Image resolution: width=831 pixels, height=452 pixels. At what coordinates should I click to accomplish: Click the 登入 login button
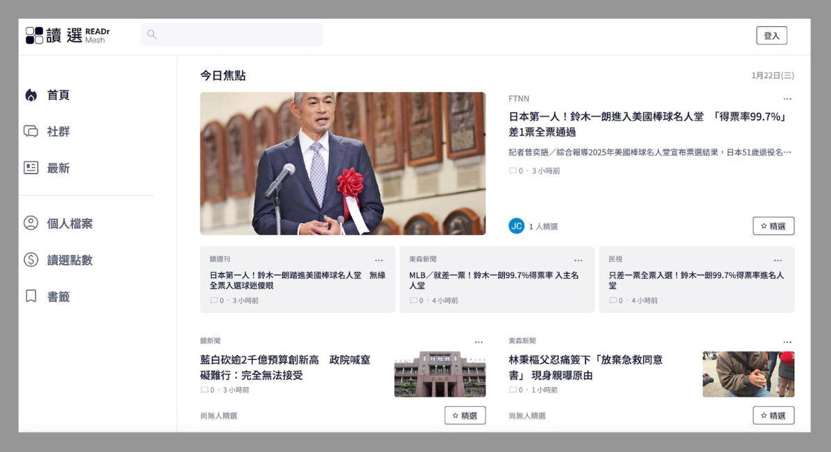771,35
